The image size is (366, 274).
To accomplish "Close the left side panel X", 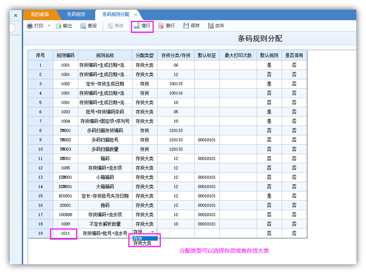I will pos(15,16).
